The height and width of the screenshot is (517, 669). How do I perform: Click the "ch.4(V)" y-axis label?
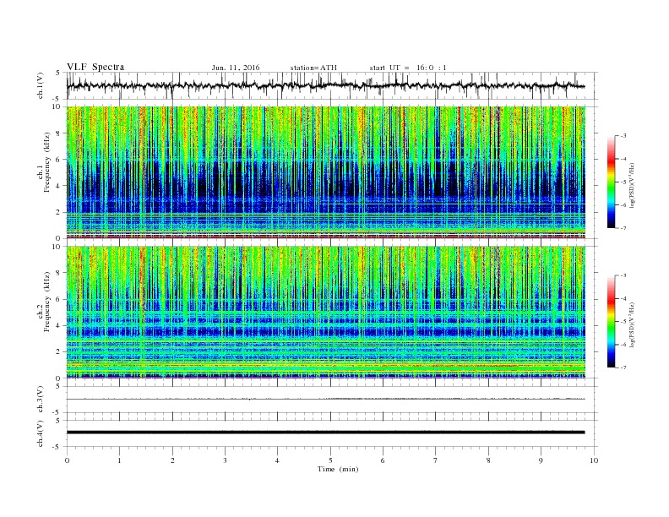point(41,433)
